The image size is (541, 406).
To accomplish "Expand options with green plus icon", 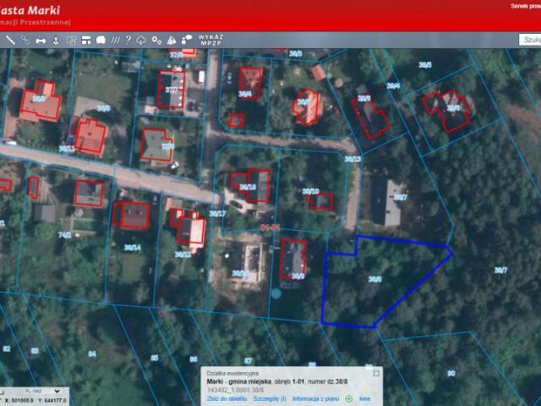I will click(x=349, y=398).
